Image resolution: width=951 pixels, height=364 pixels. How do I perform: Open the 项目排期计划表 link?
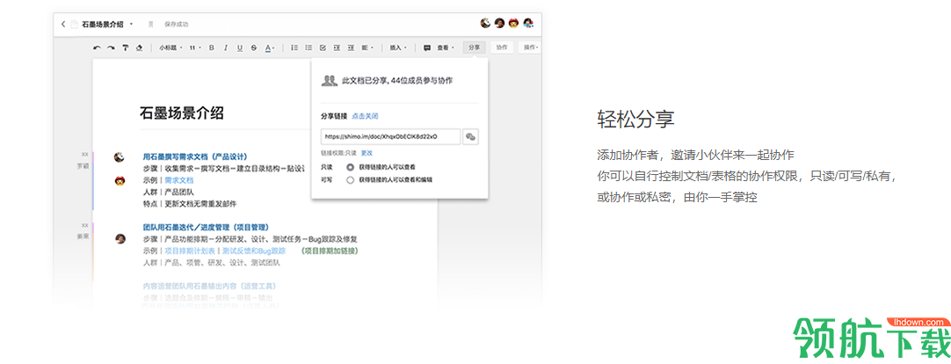(190, 251)
